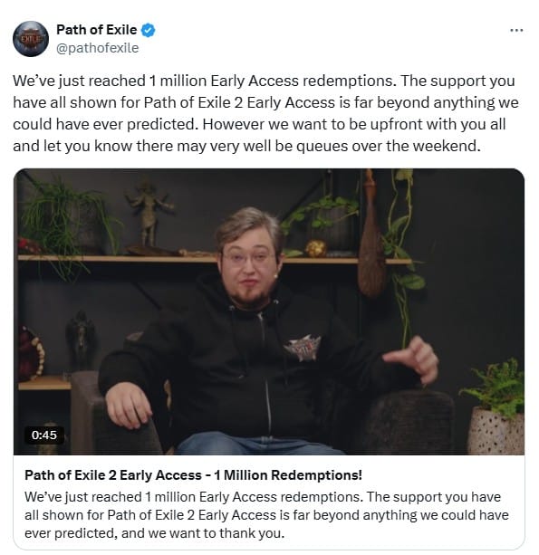Open the Path of Exile display name
This screenshot has height=555, width=539.
pyautogui.click(x=96, y=30)
